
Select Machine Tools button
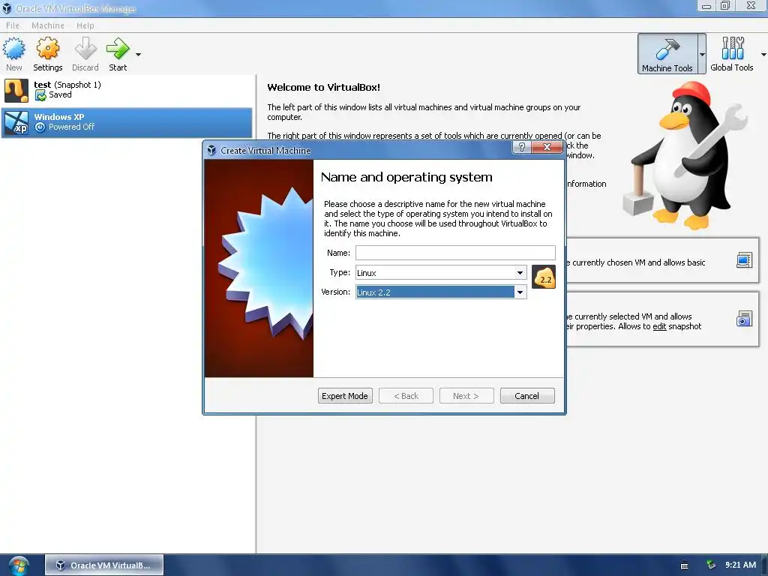[x=667, y=54]
